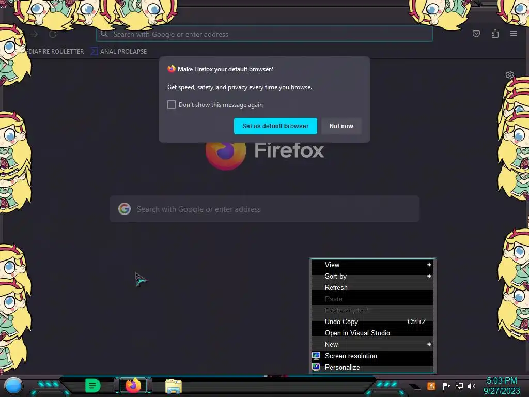Image resolution: width=529 pixels, height=397 pixels.
Task: Open the Firefox hamburger application menu
Action: coord(513,34)
